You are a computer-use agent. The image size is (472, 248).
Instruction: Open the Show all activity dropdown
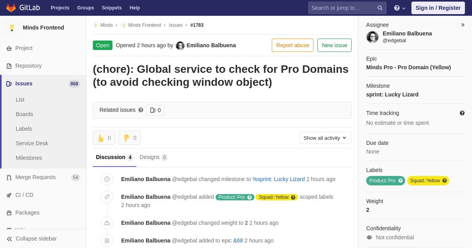[x=325, y=138]
